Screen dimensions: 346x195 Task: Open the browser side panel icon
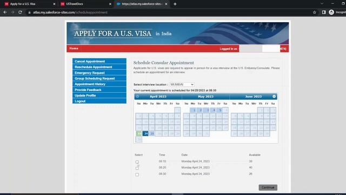[324, 12]
